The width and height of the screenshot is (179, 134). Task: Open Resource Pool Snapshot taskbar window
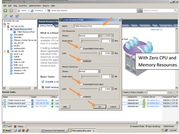point(54,131)
